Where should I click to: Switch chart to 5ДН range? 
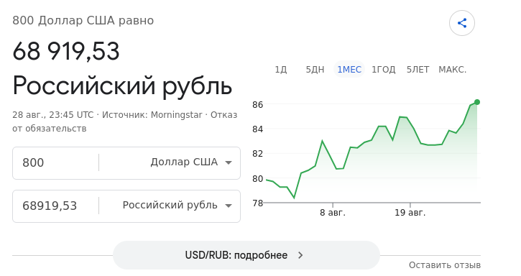point(315,70)
